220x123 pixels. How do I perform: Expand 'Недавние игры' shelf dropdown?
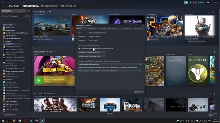click(53, 52)
